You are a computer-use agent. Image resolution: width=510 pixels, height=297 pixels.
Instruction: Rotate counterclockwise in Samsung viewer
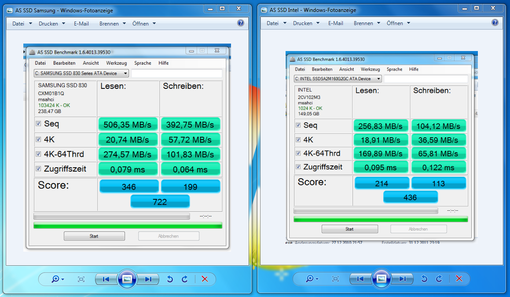(170, 279)
